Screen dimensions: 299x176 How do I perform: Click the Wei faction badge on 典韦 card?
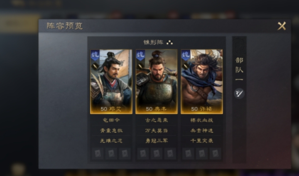click(140, 55)
